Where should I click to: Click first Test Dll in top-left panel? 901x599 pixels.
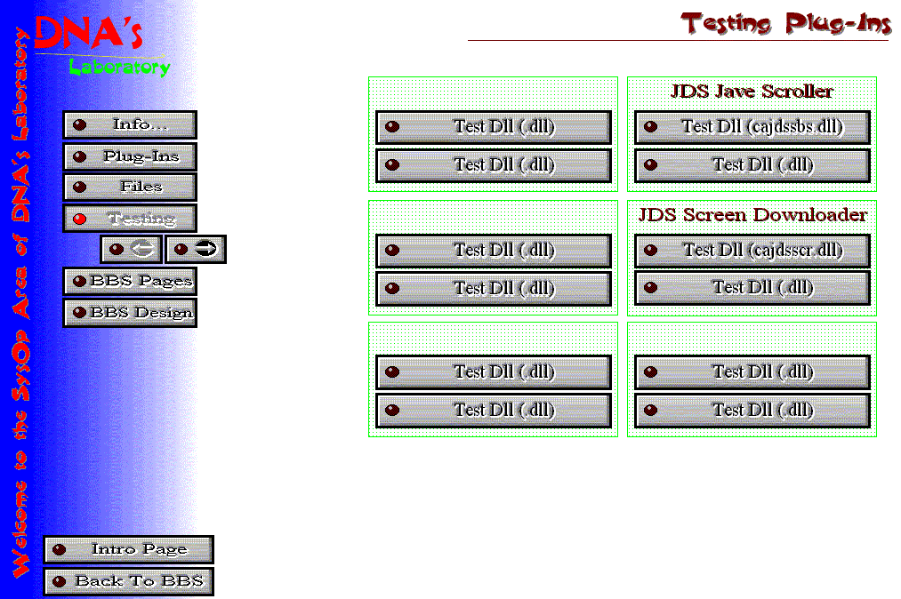[x=494, y=127]
